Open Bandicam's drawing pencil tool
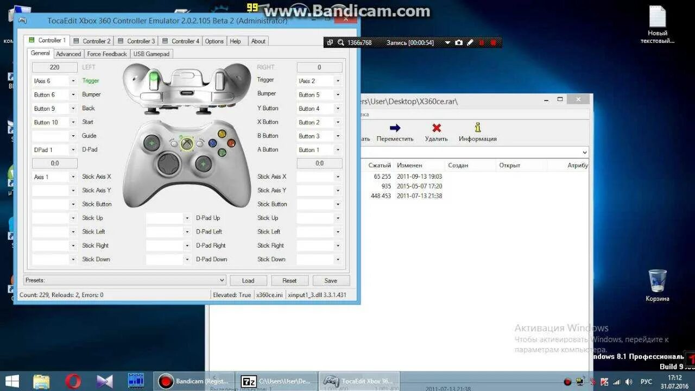The image size is (695, 391). tap(470, 42)
